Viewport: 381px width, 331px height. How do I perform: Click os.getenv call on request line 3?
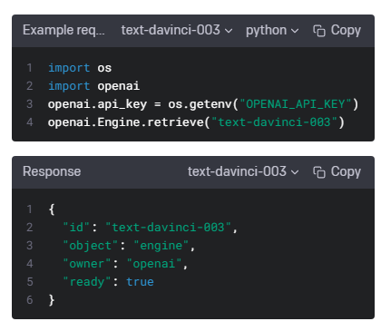pyautogui.click(x=263, y=104)
